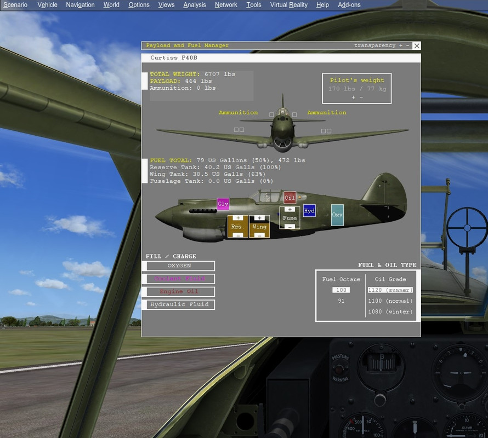Screen dimensions: 488x438
Task: Click the TOTAL WEIGHT 6707 lbs readout
Action: [192, 74]
